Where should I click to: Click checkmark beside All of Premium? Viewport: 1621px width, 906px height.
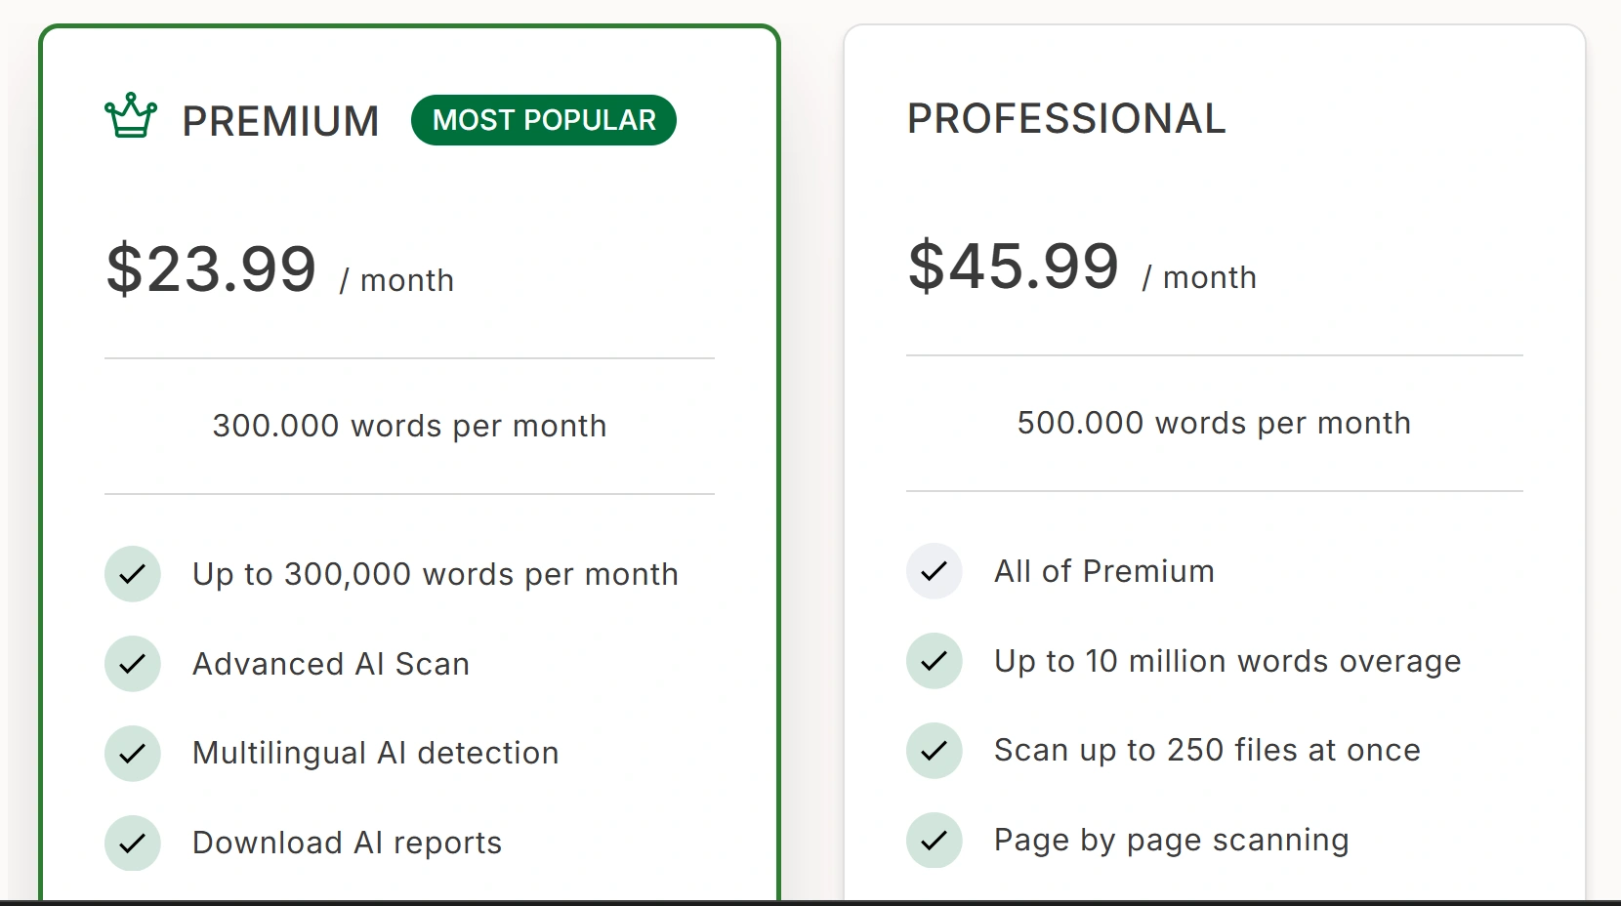click(x=935, y=571)
